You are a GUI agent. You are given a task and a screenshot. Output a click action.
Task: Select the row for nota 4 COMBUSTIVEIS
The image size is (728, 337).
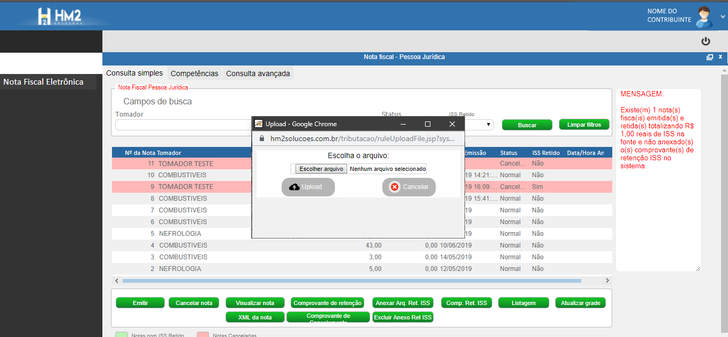pos(181,245)
